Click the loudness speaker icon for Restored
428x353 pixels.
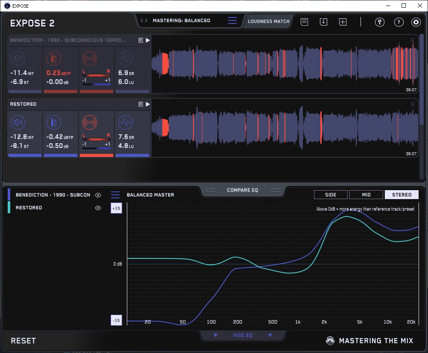[x=18, y=123]
